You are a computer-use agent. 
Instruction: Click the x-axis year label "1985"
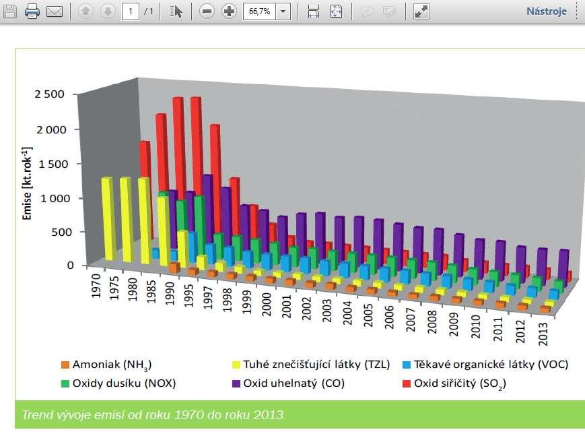(151, 291)
